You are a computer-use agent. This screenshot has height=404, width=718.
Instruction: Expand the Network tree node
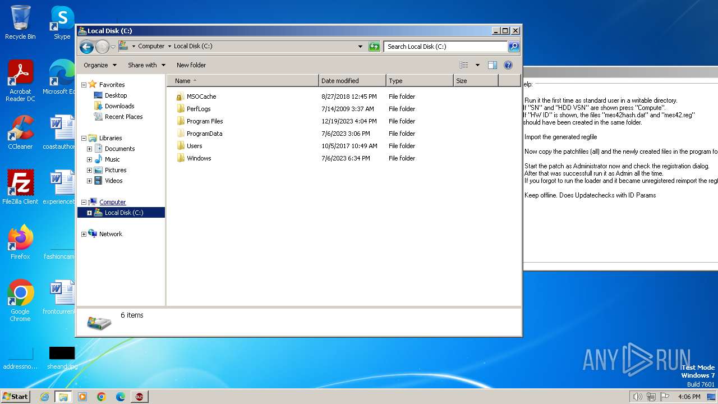pyautogui.click(x=84, y=234)
